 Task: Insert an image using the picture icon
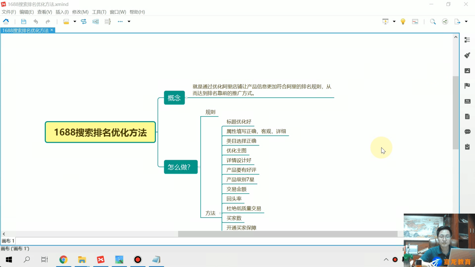coord(467,70)
